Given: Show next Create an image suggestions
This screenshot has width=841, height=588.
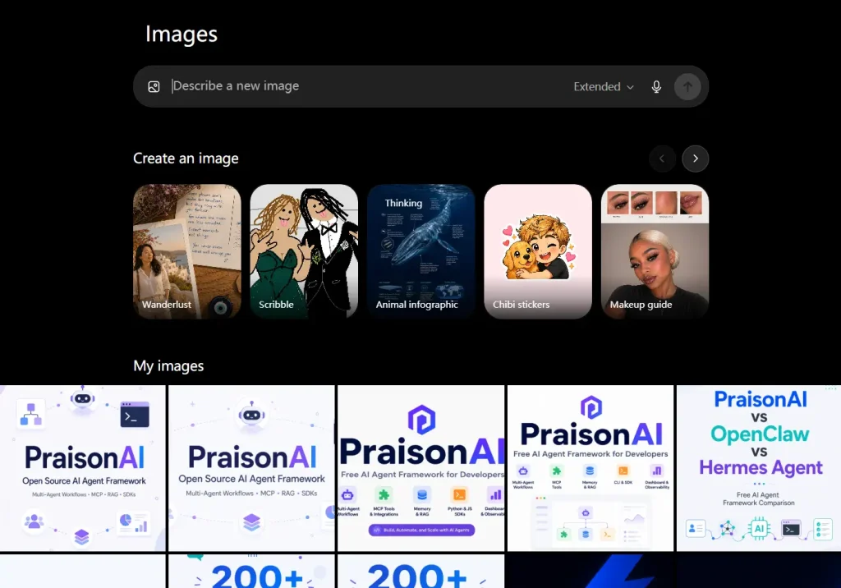Looking at the screenshot, I should [695, 158].
